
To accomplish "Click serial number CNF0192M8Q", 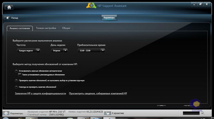I will tap(56, 115).
